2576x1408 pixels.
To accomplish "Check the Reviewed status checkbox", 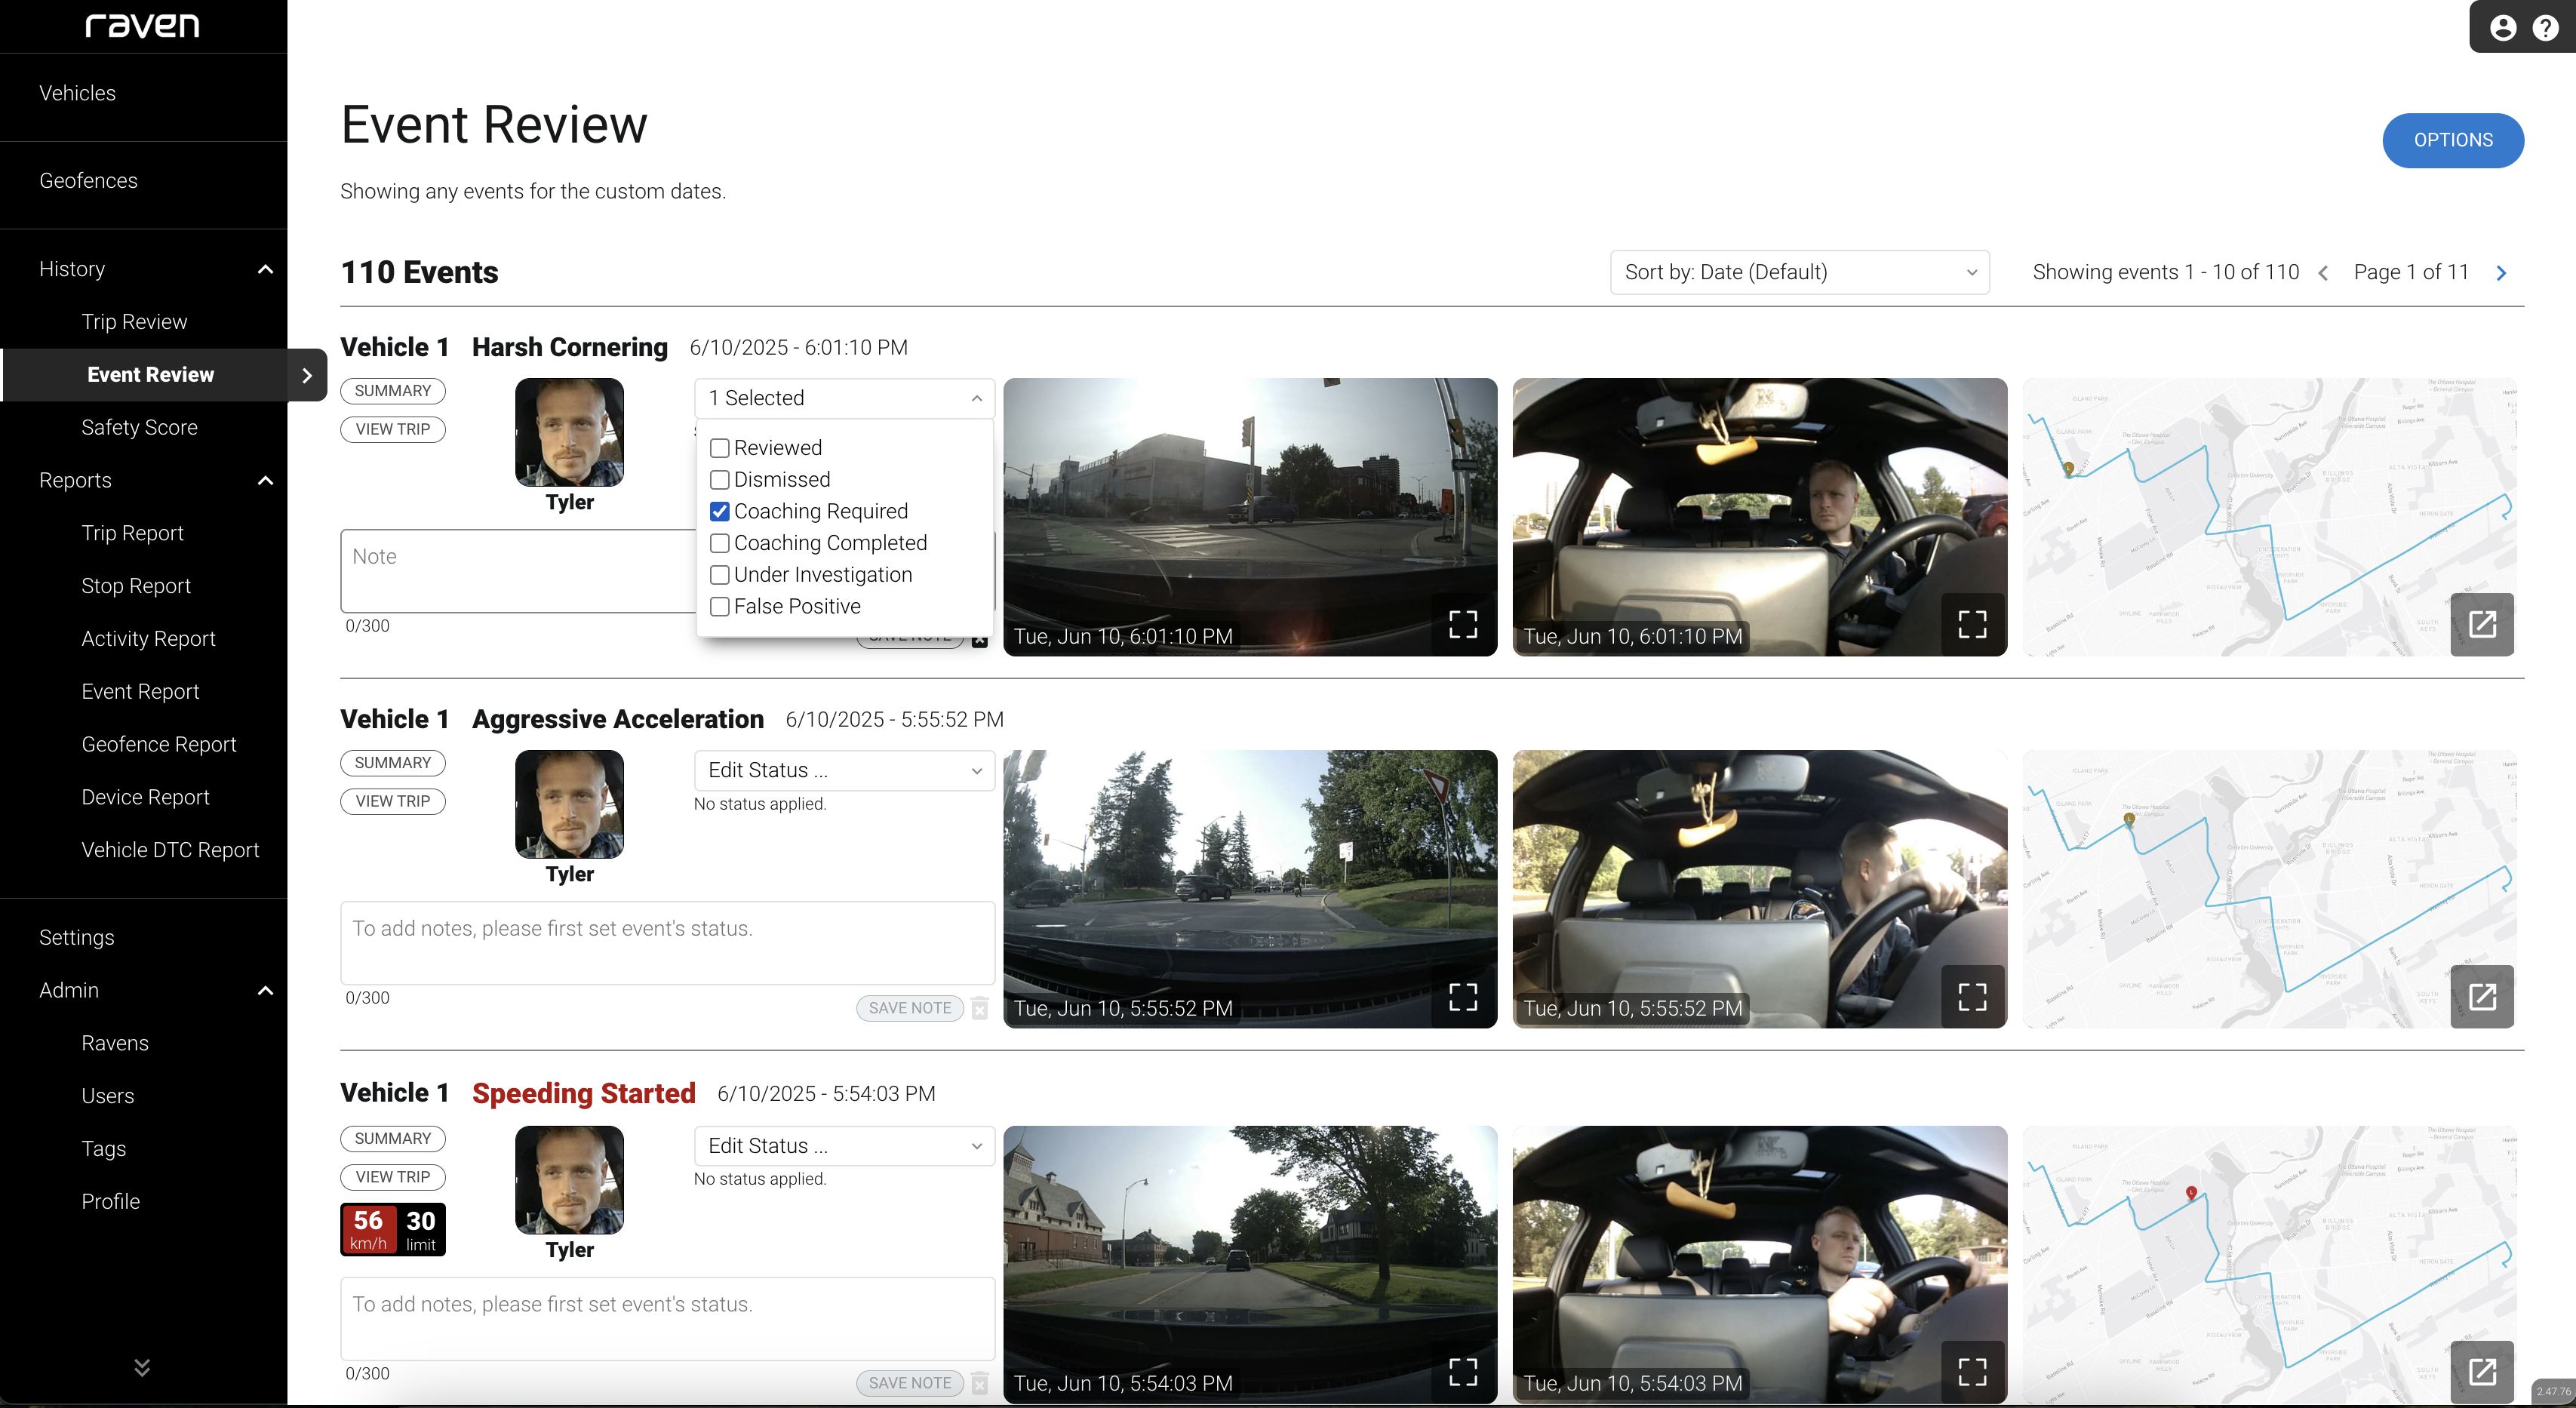I will point(720,448).
